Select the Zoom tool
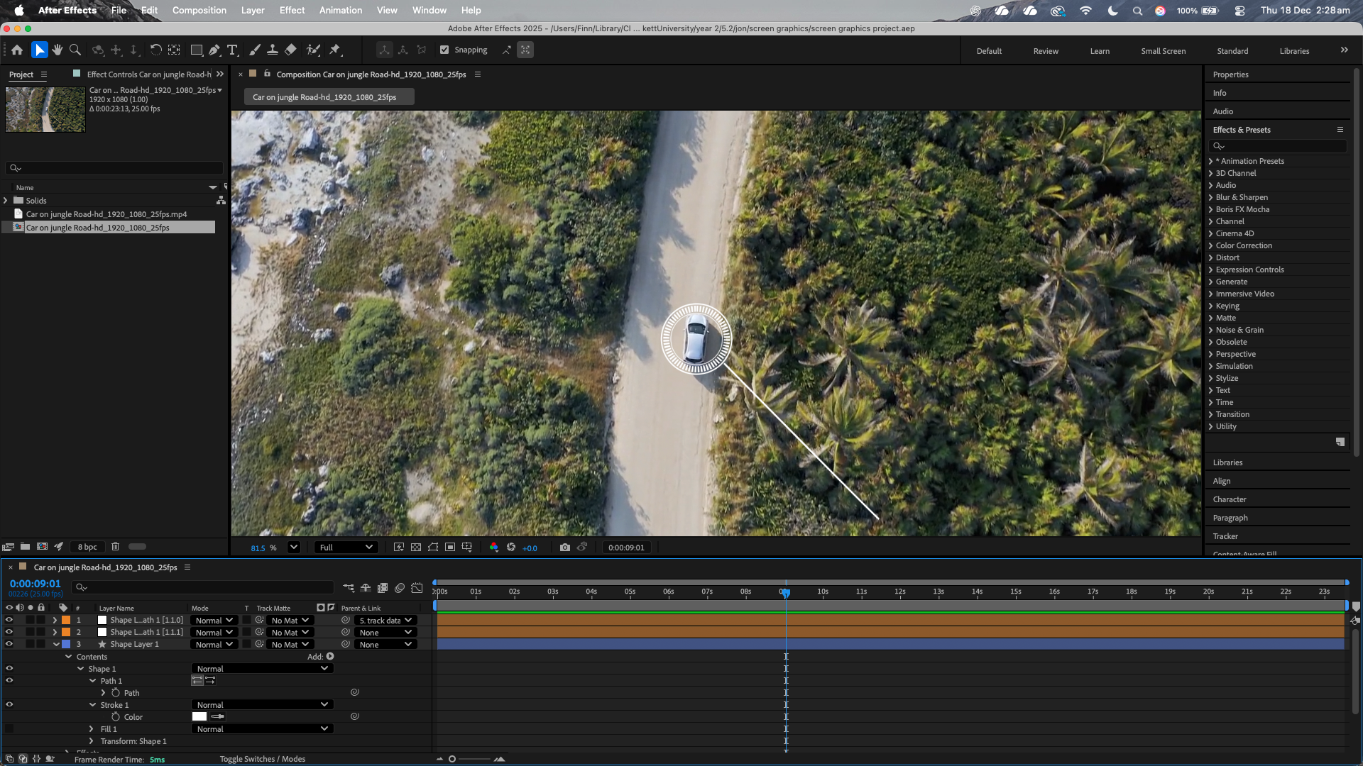The image size is (1363, 766). coord(75,50)
